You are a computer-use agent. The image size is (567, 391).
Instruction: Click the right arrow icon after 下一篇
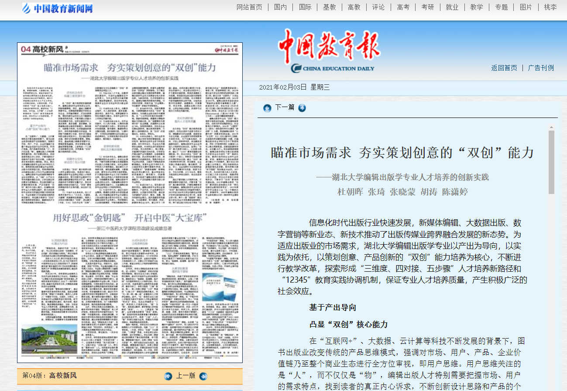click(x=302, y=108)
